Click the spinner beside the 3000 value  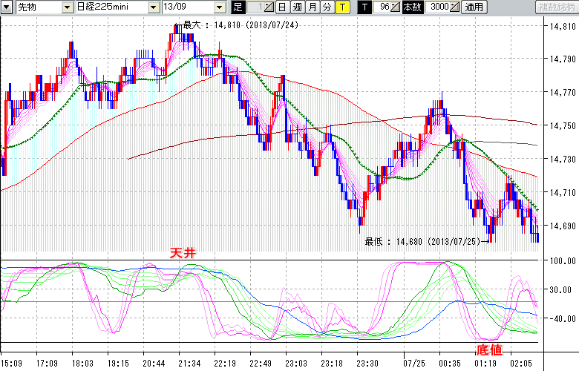(x=454, y=7)
